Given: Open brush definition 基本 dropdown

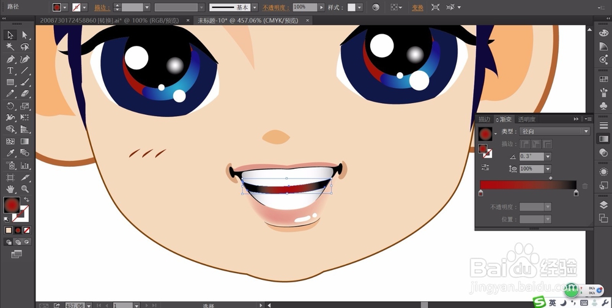Looking at the screenshot, I should point(255,7).
